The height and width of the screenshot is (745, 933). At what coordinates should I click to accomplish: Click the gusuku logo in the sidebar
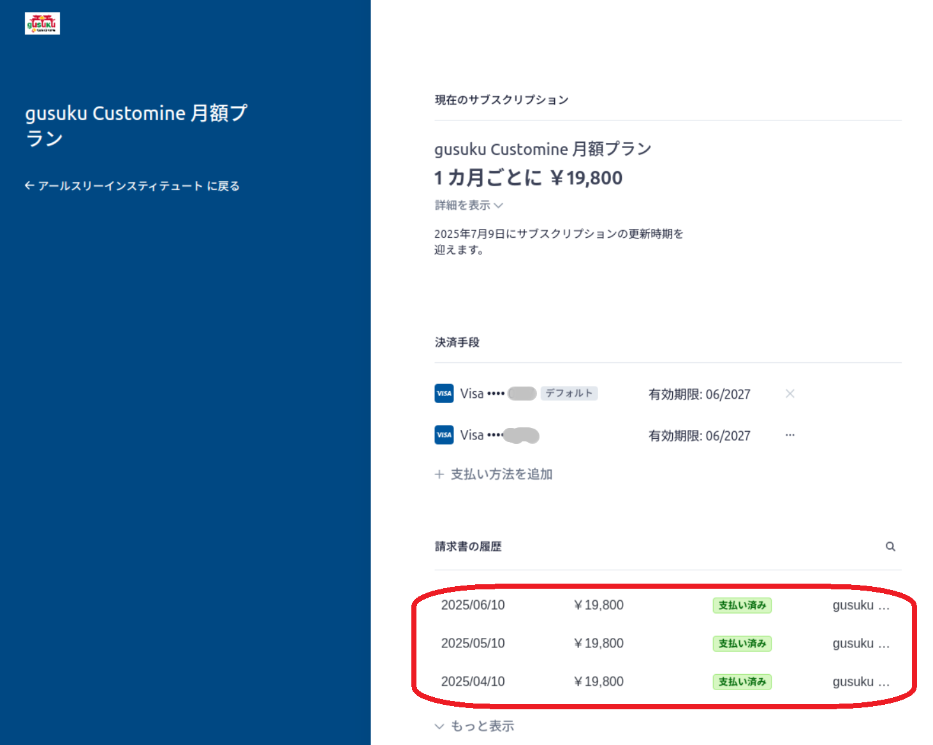(42, 24)
